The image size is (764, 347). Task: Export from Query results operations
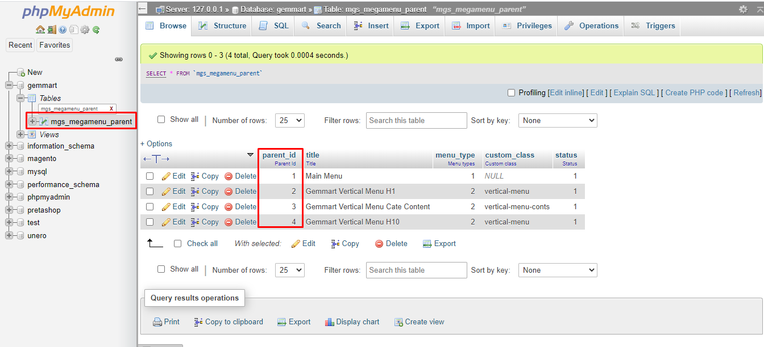294,322
